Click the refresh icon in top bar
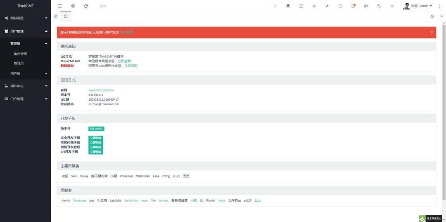This screenshot has height=222, width=446. pos(86,6)
